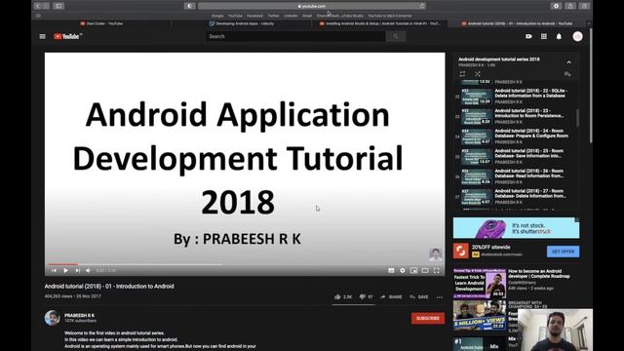Go to the YouTube home logo
This screenshot has width=624, height=351.
click(x=67, y=36)
